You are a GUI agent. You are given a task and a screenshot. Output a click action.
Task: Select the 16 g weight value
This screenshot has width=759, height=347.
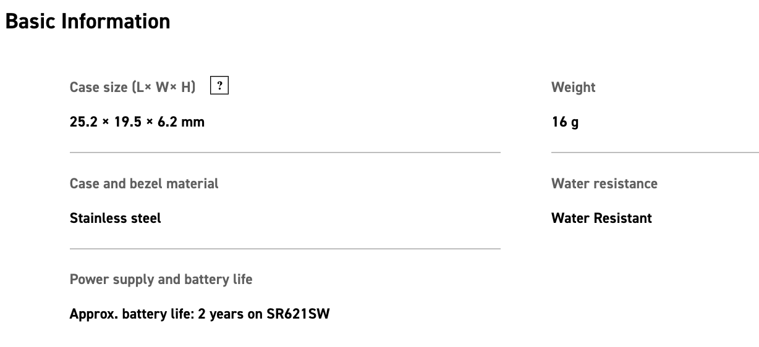[565, 122]
